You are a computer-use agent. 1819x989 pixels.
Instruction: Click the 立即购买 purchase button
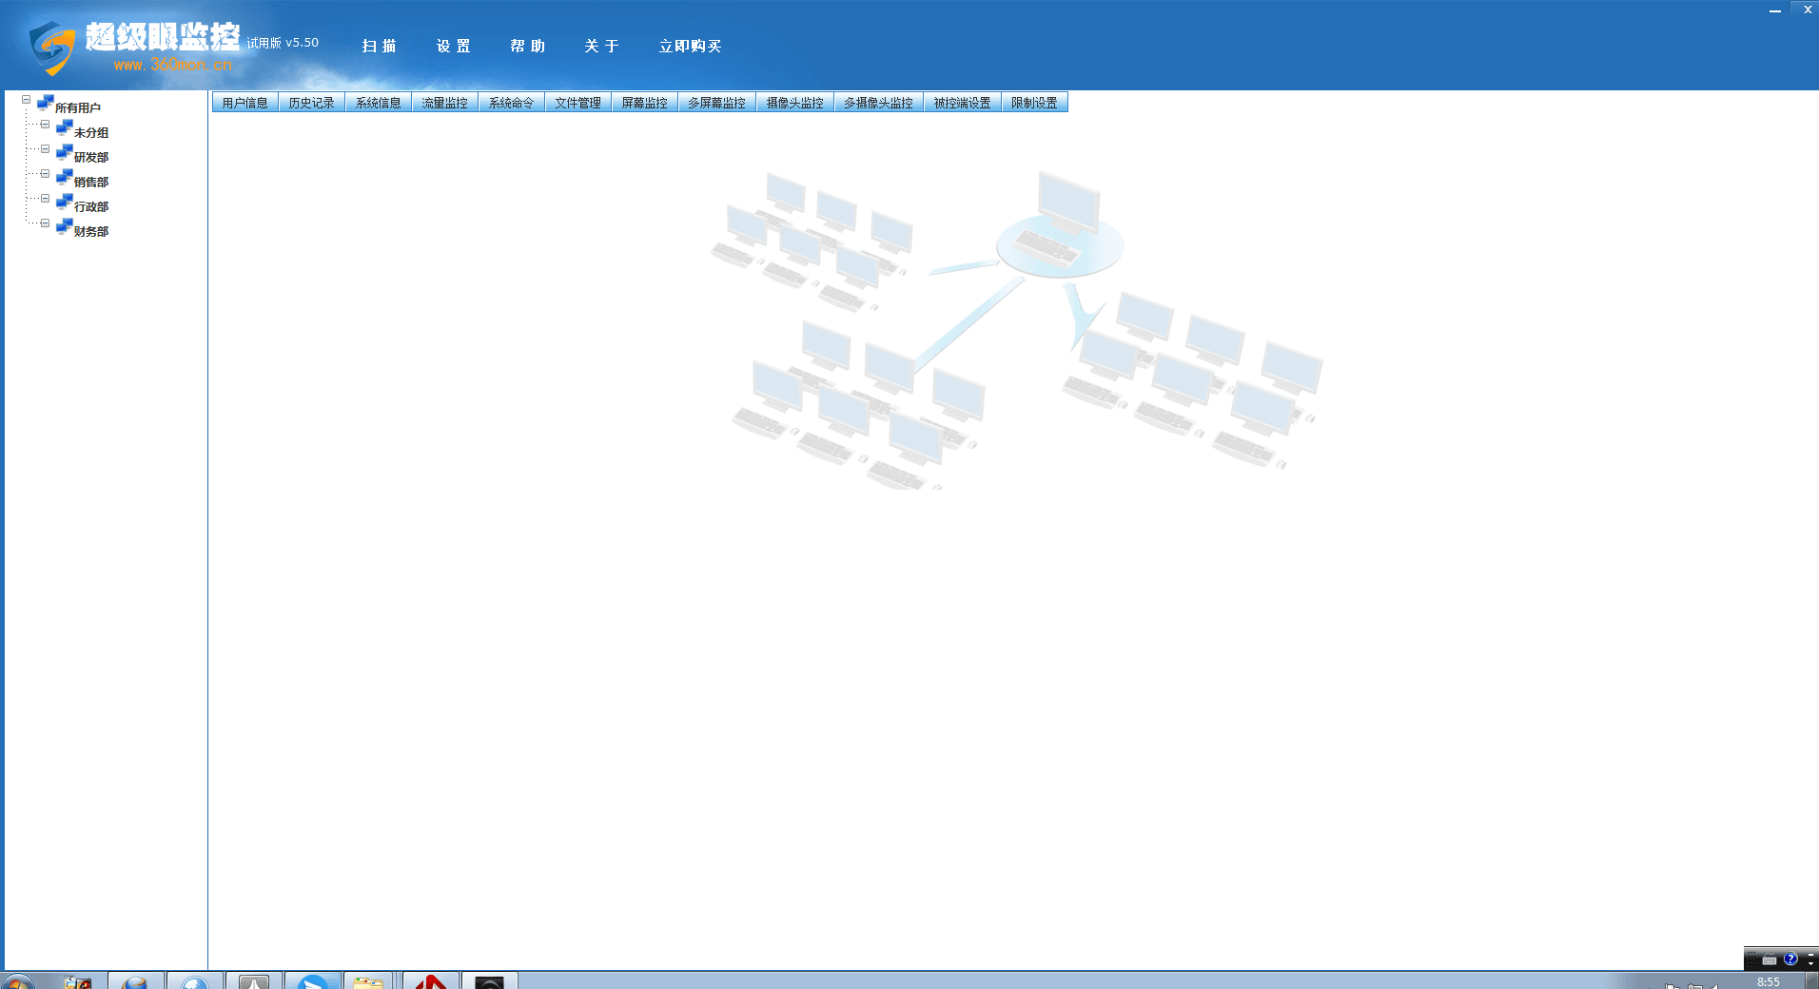click(690, 46)
